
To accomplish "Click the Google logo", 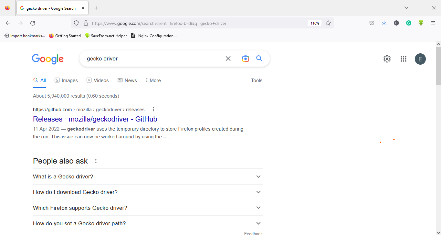I will click(x=47, y=59).
